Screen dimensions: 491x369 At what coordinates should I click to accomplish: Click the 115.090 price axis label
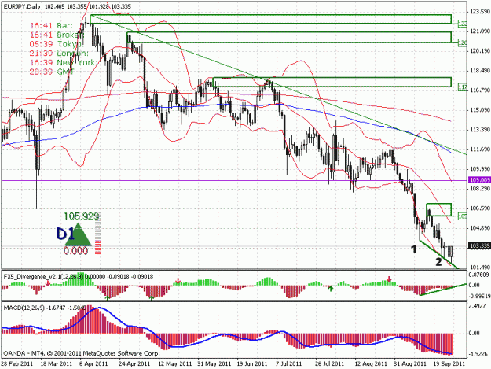click(480, 110)
